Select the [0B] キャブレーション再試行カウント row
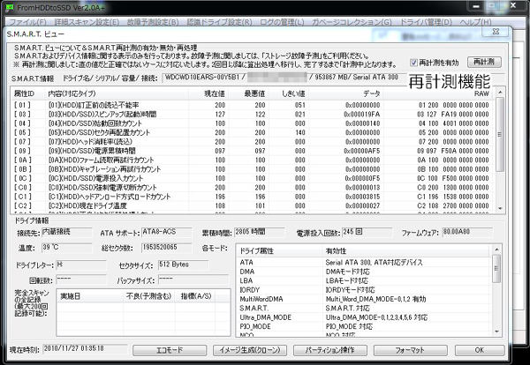Screen dimensions: 530x365 pyautogui.click(x=252, y=169)
